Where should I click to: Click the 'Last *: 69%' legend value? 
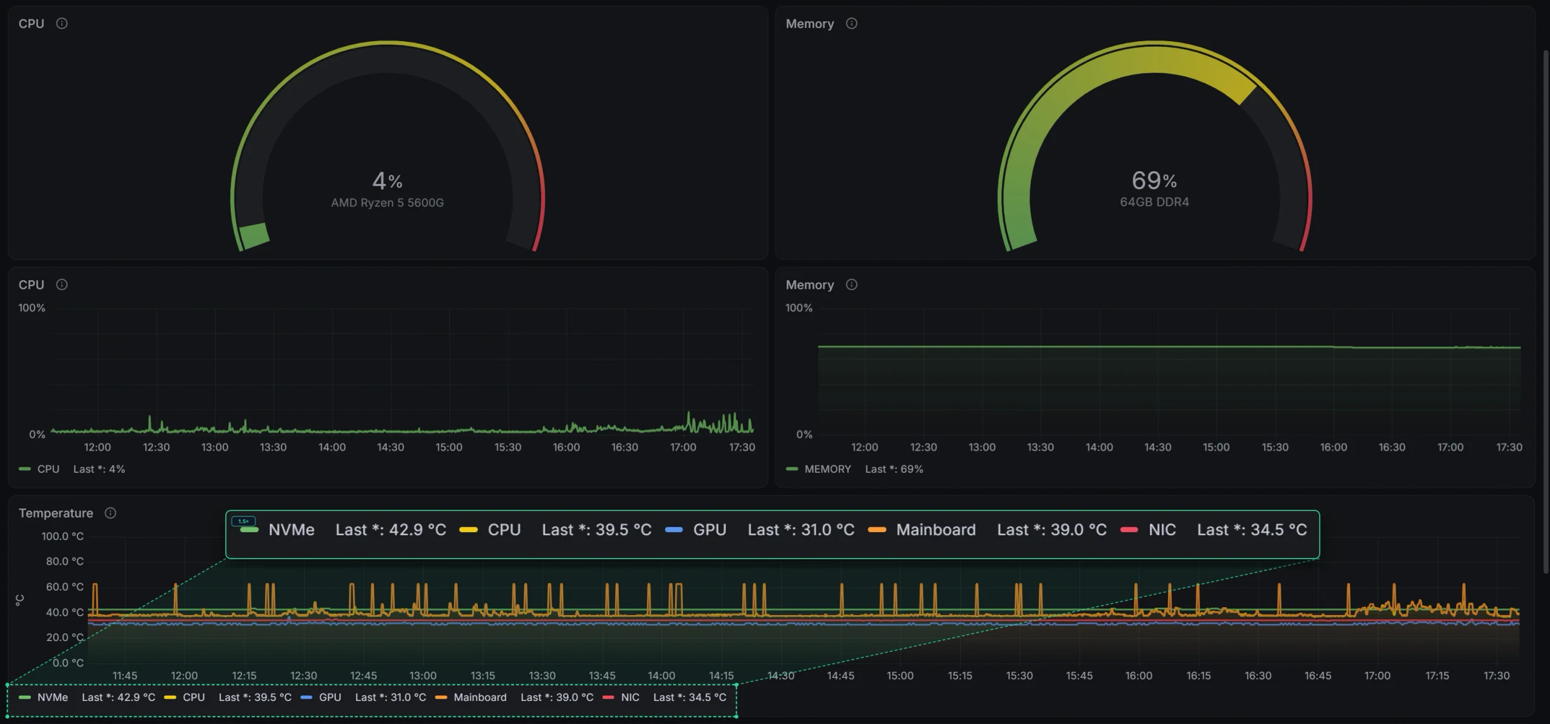(894, 469)
